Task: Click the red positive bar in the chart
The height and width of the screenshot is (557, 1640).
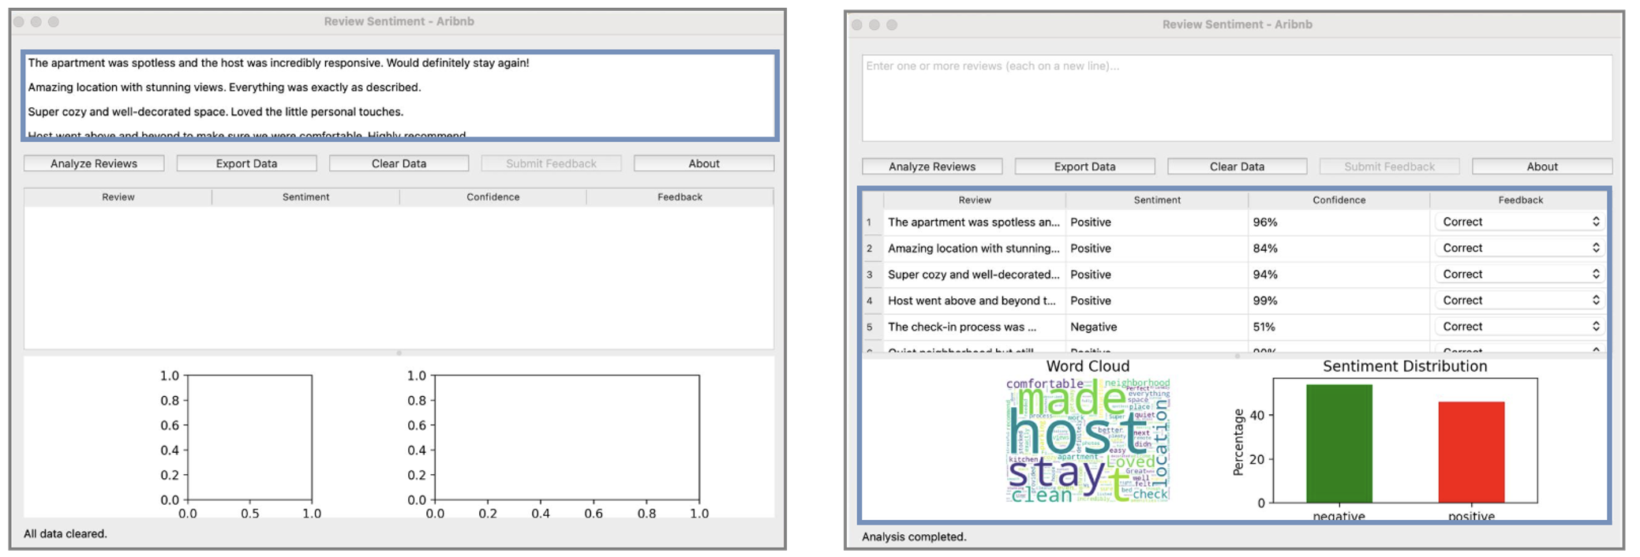Action: tap(1471, 452)
